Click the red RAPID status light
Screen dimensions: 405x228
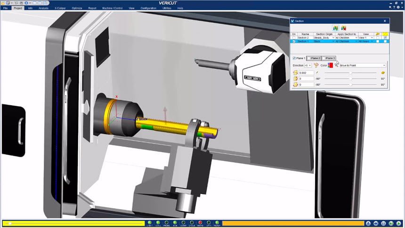coord(200,223)
